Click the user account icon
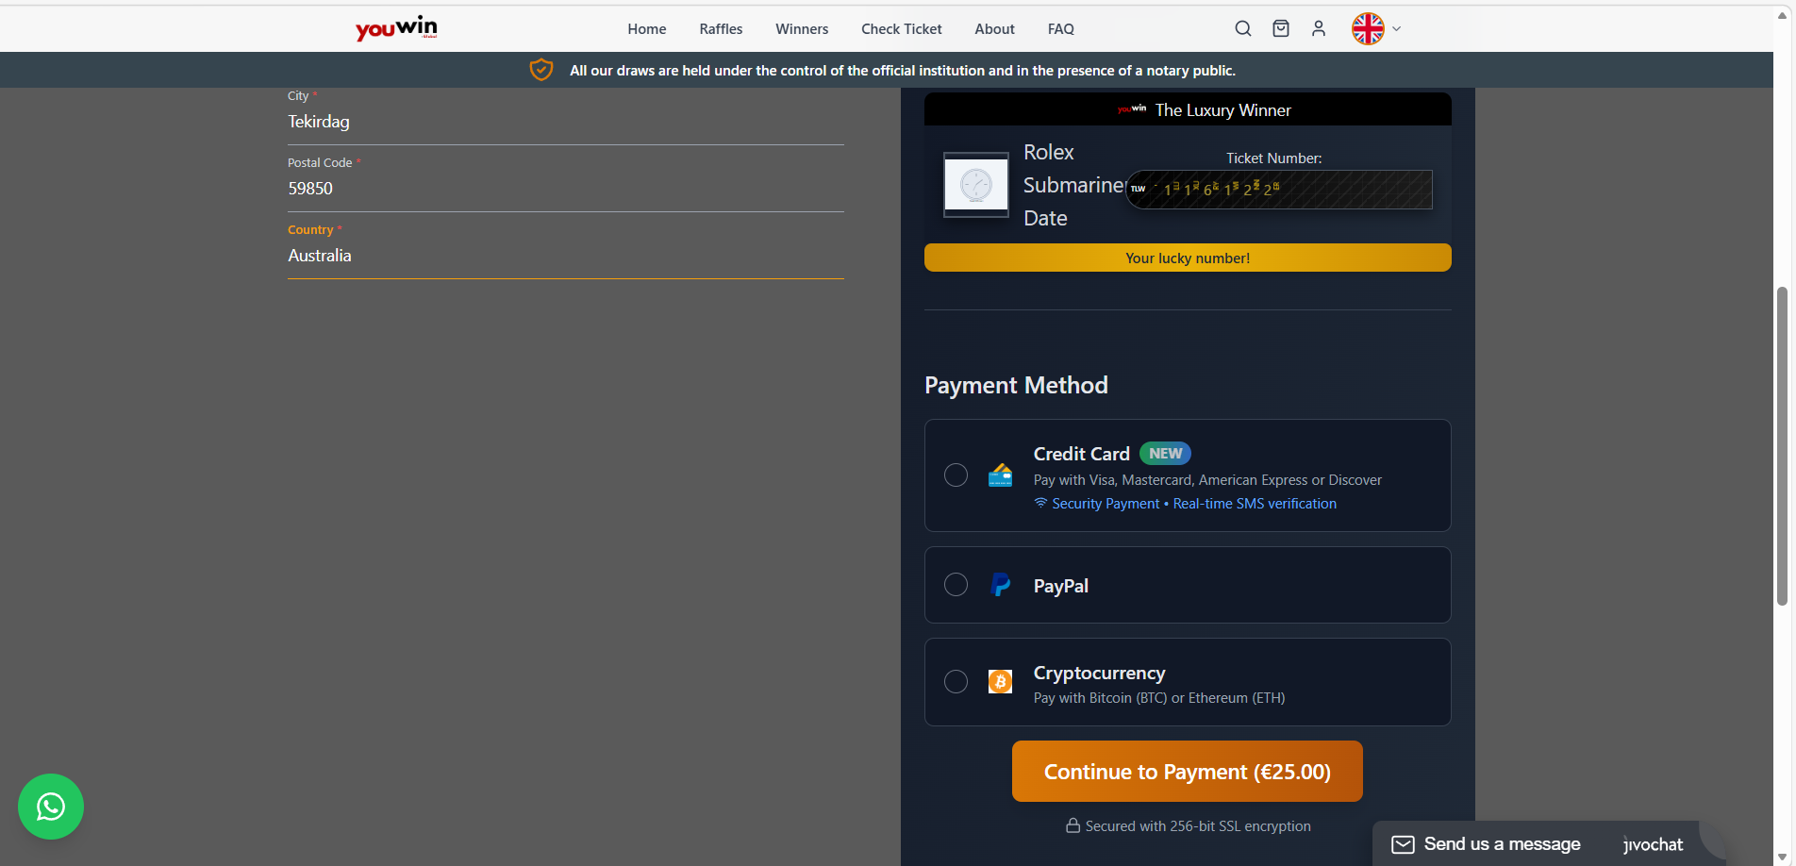The width and height of the screenshot is (1796, 866). pos(1318,28)
